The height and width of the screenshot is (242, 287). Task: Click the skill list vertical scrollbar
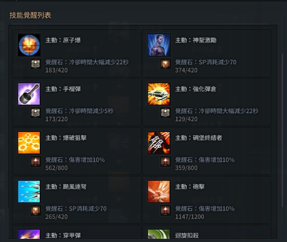pos(282,130)
